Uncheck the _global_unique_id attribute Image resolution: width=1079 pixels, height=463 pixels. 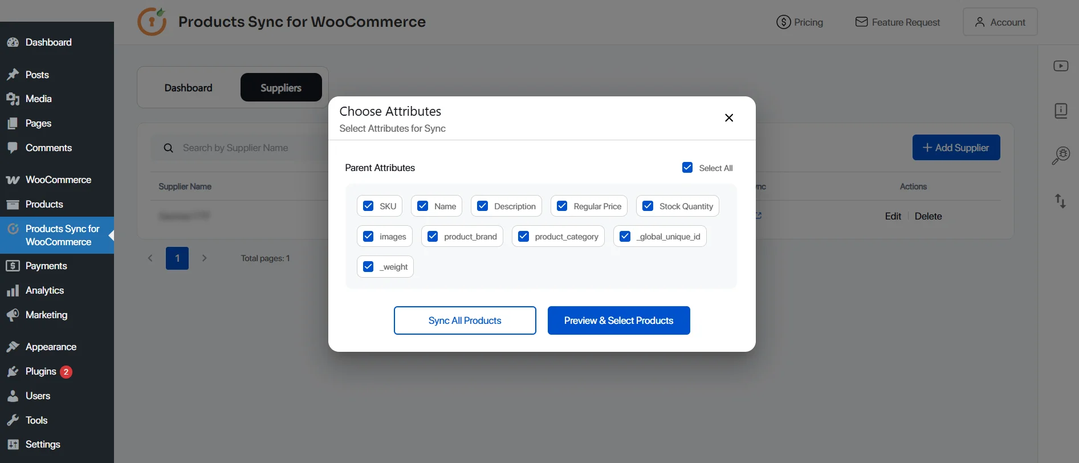[625, 236]
